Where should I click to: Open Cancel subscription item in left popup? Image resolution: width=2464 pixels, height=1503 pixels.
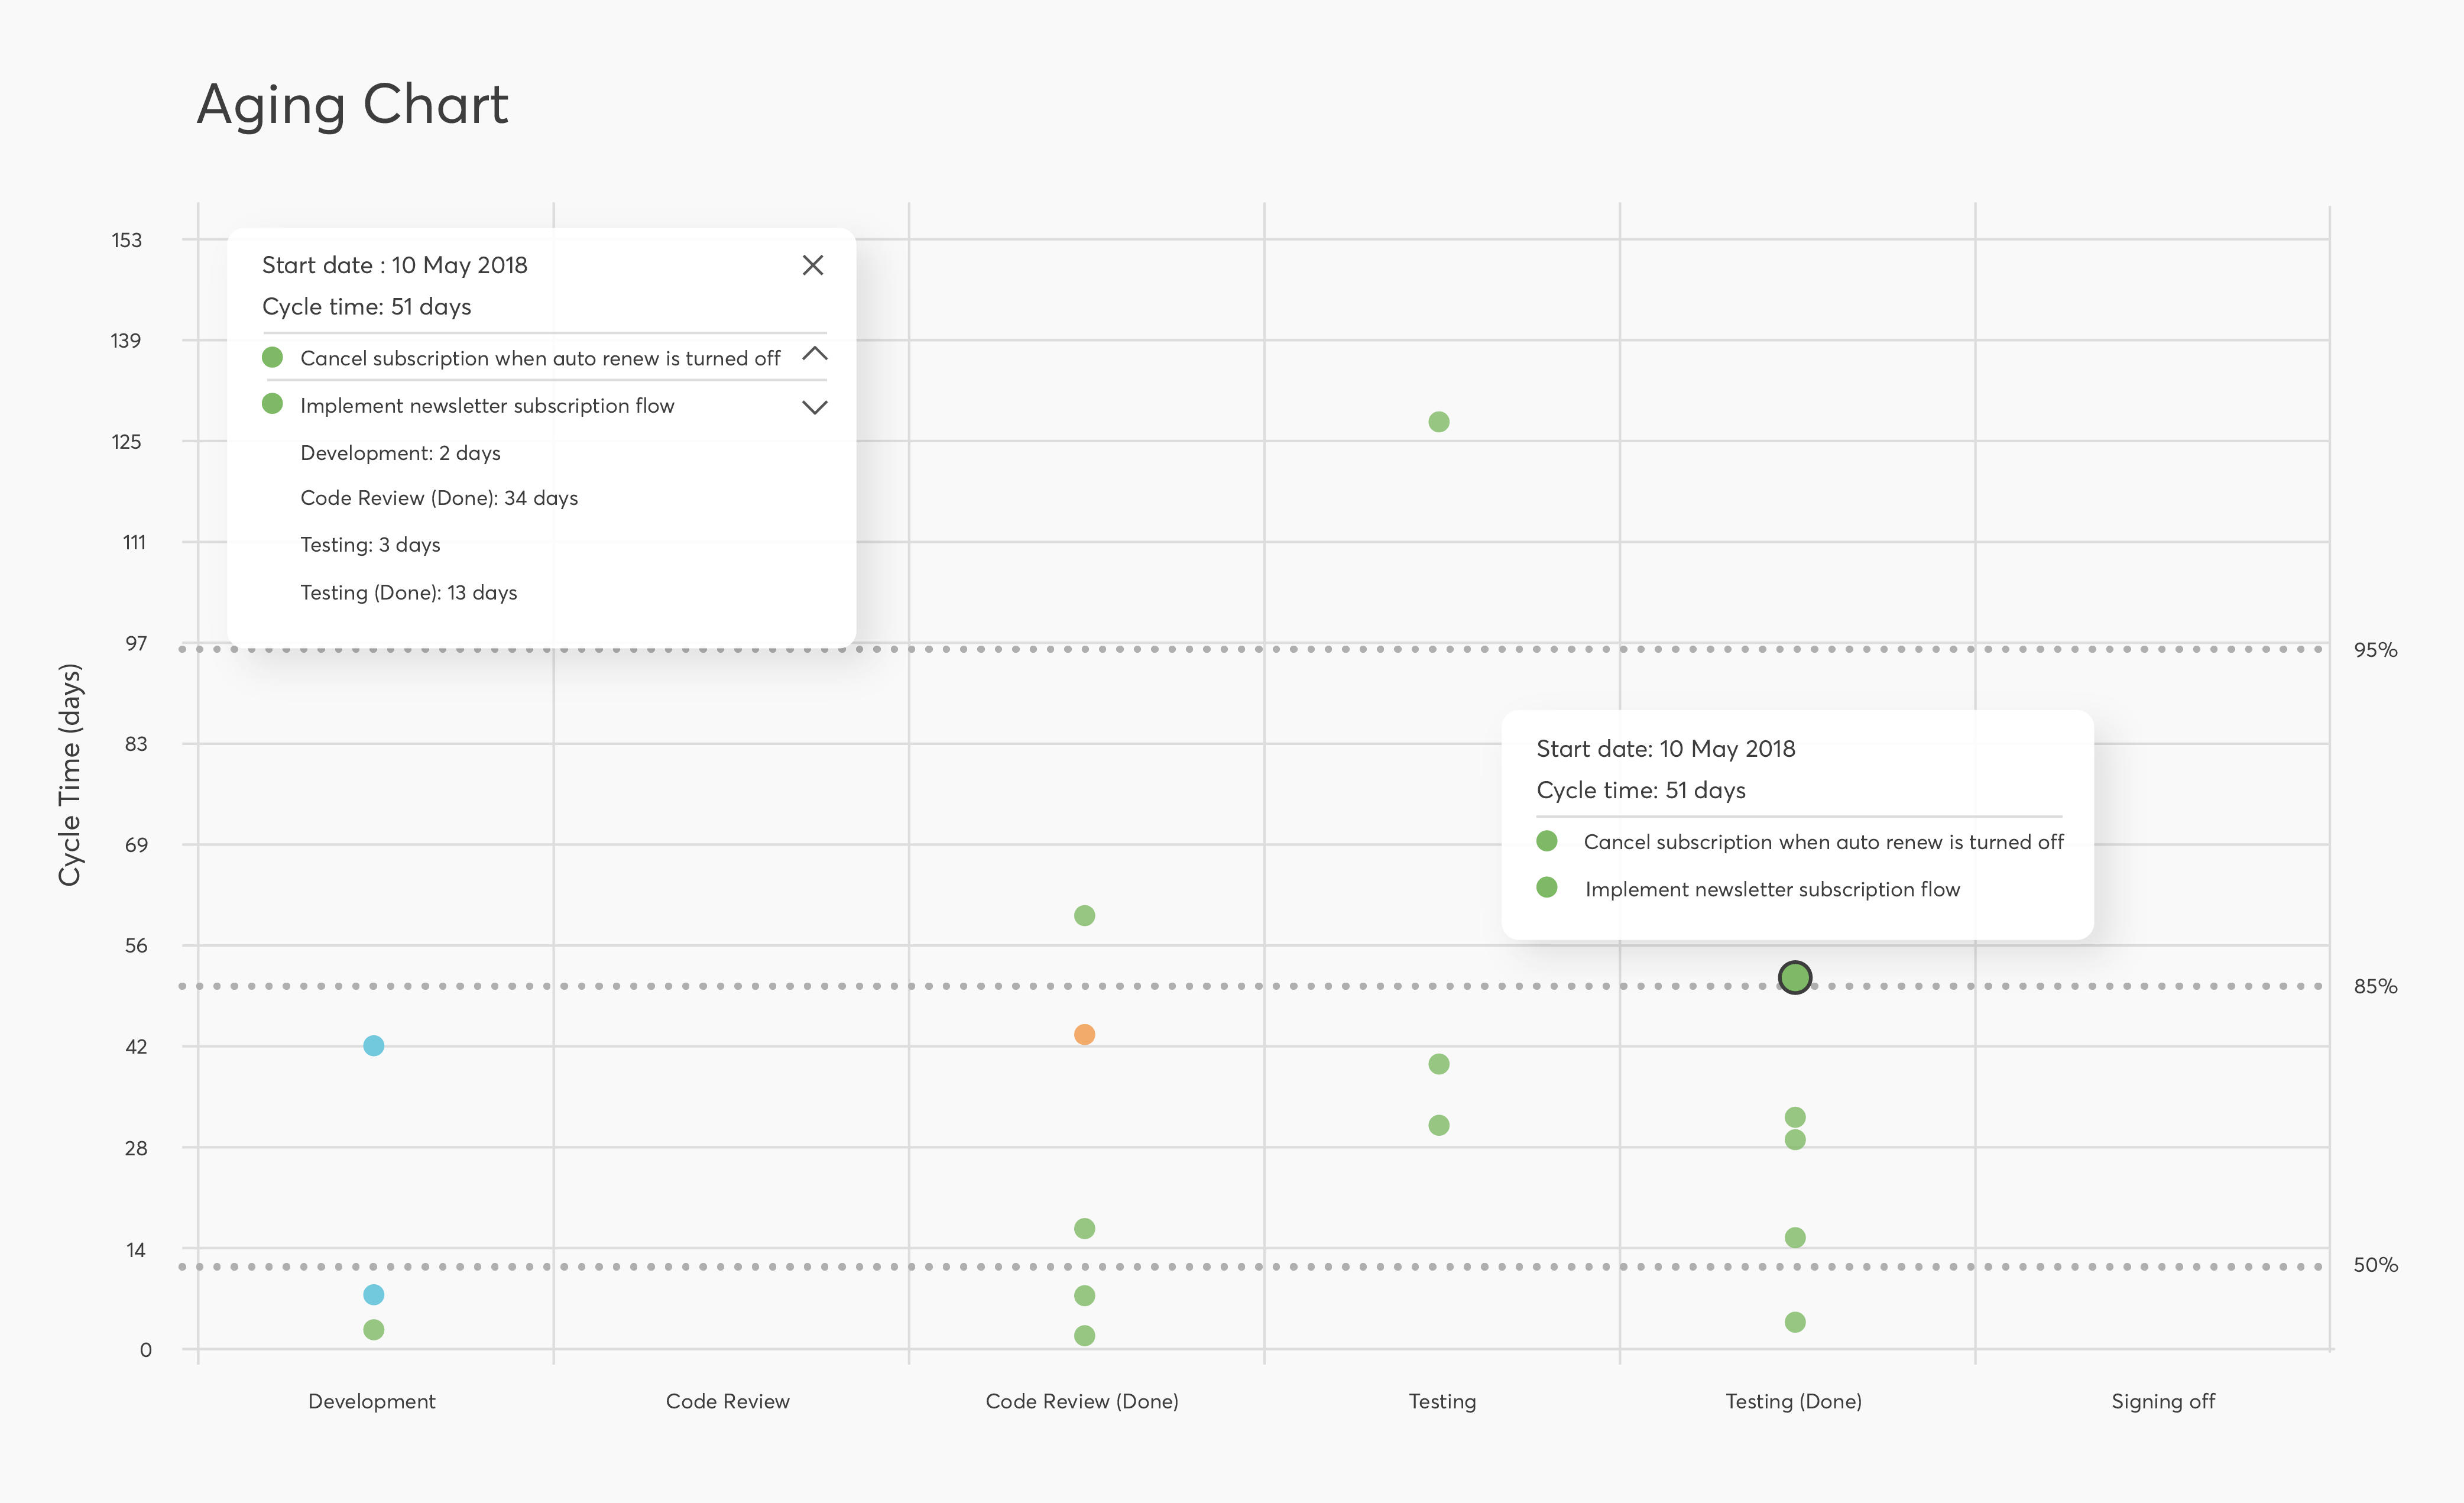pos(539,358)
